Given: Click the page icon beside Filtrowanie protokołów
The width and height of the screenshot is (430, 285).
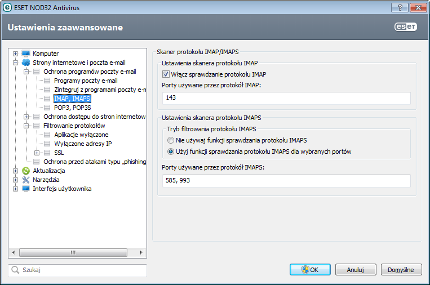Looking at the screenshot, I should (x=37, y=126).
